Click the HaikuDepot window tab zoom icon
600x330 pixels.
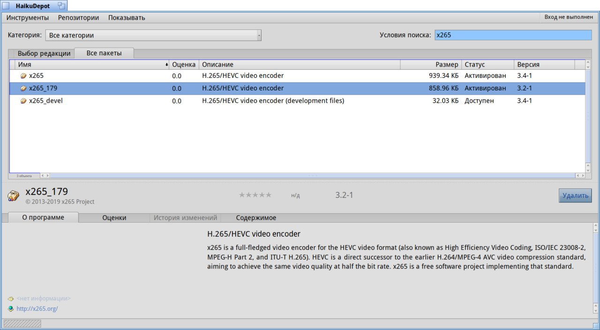61,6
